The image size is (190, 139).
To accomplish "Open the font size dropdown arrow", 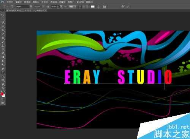I will 62,6.
